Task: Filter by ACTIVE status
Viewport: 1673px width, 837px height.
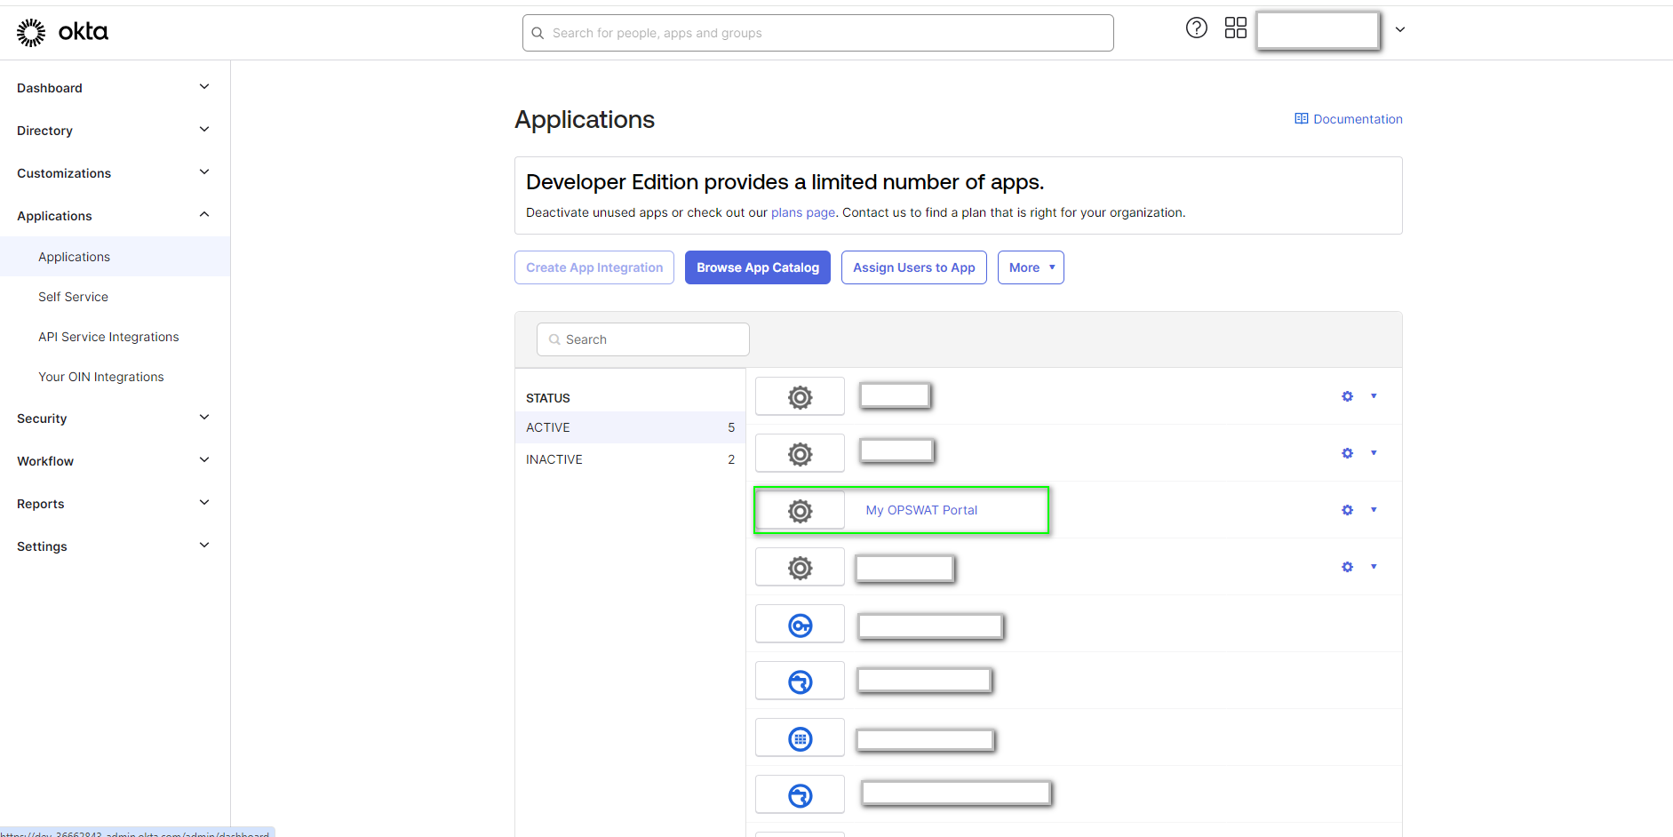Action: [x=630, y=427]
